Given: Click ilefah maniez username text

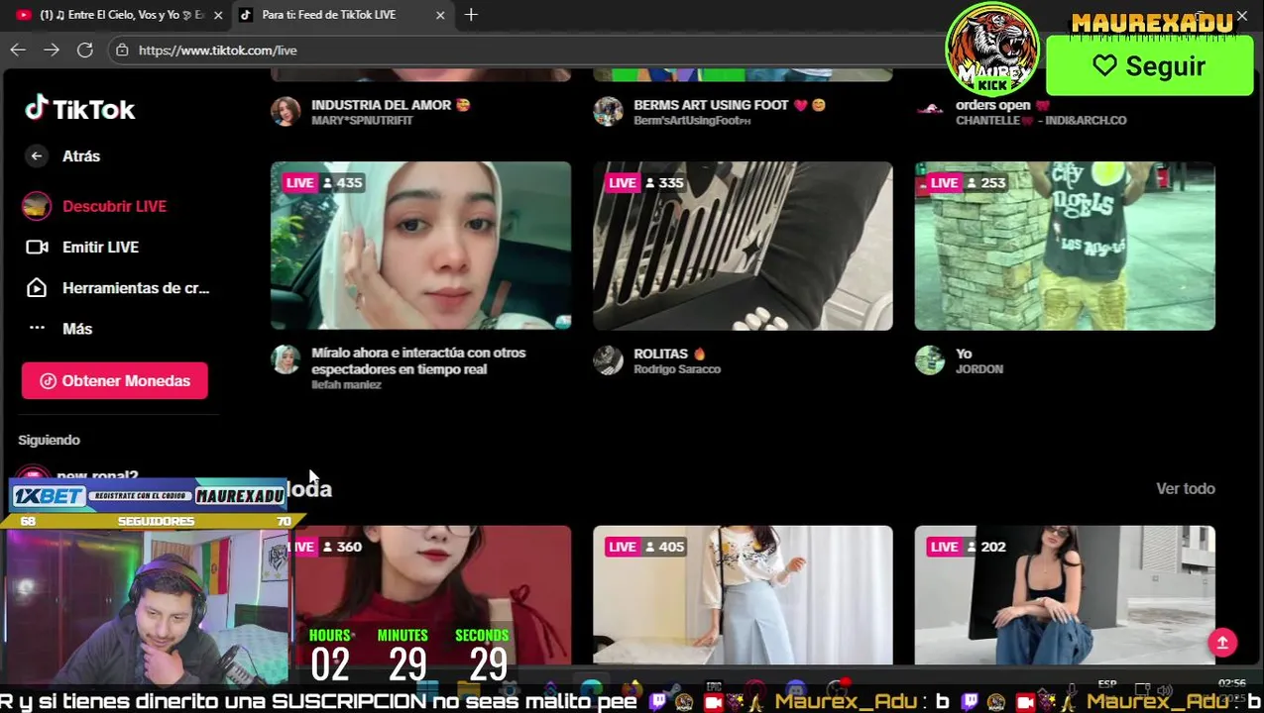Looking at the screenshot, I should (346, 385).
